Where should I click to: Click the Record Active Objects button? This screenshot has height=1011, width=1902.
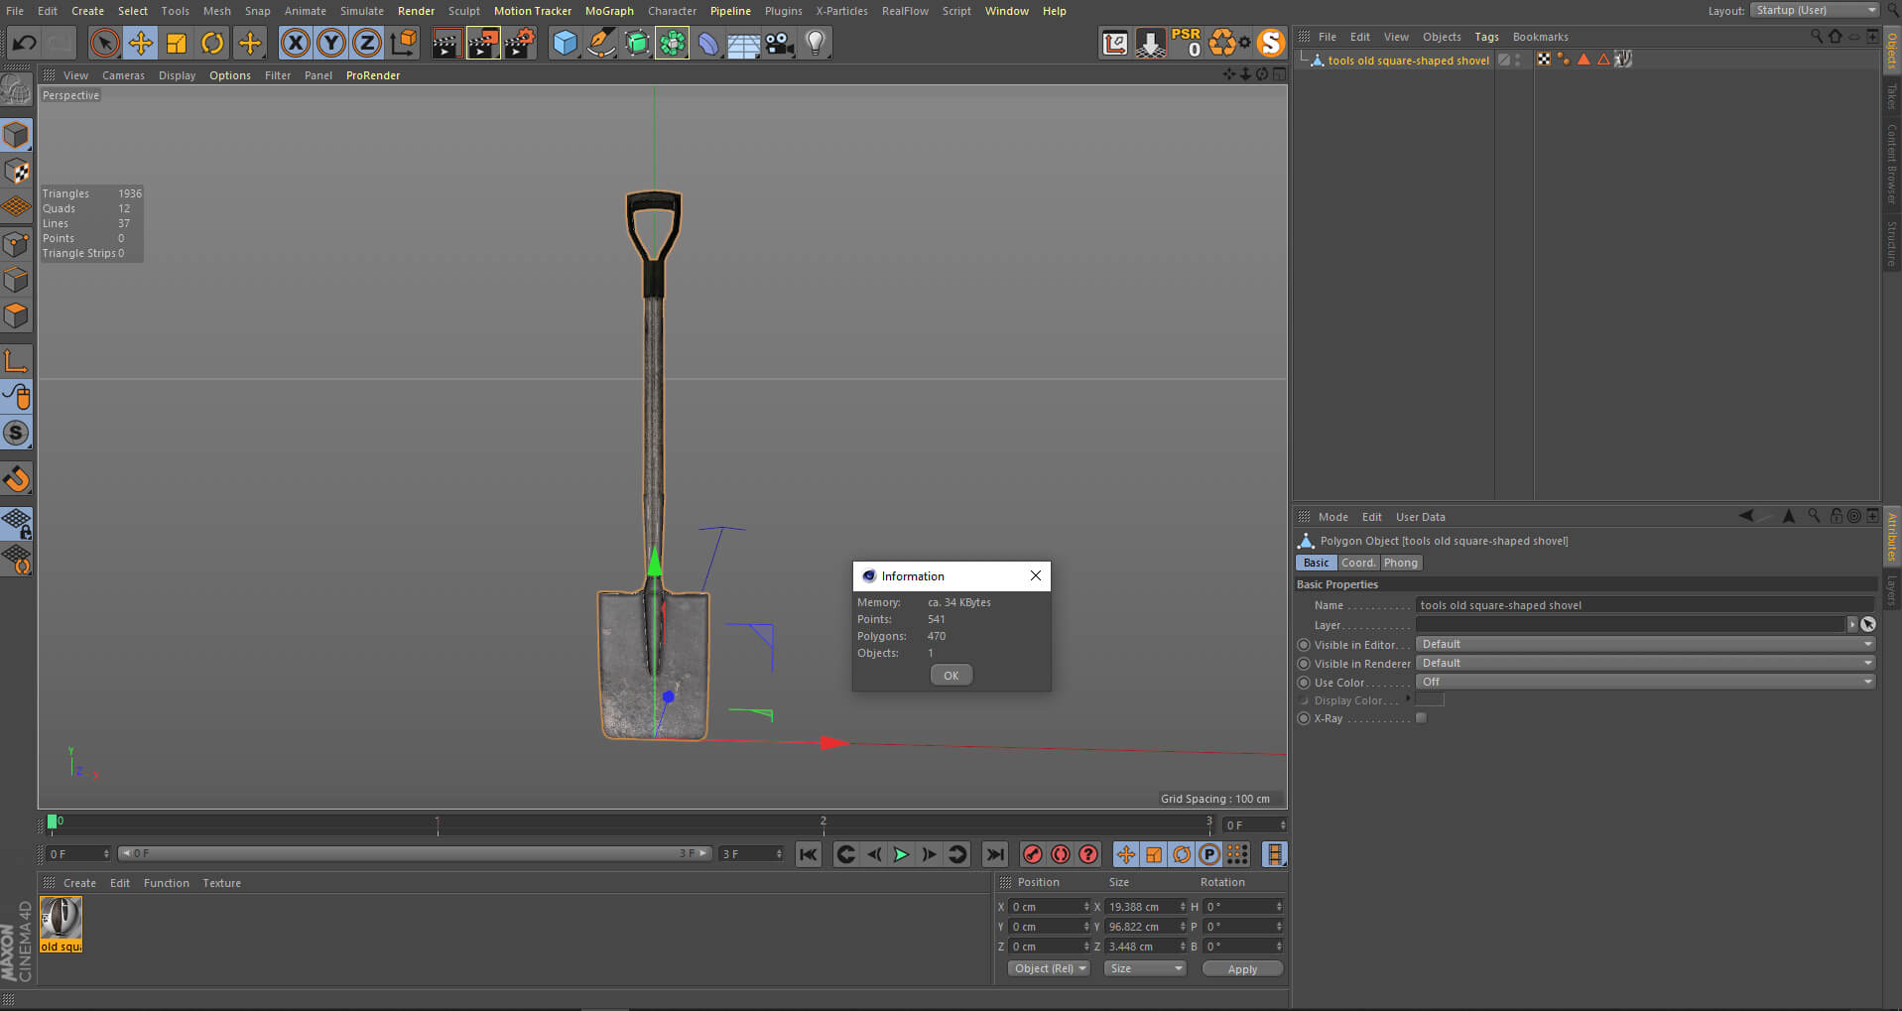1033,854
